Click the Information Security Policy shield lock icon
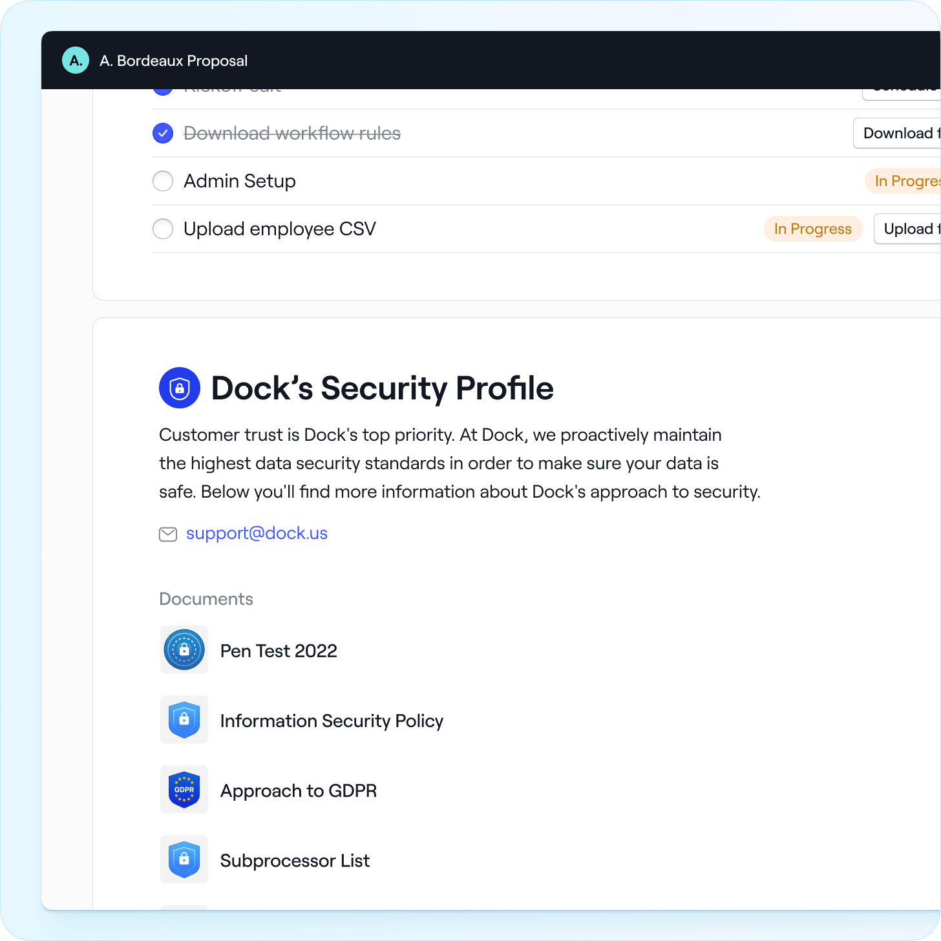Viewport: 941px width, 941px height. pos(184,719)
